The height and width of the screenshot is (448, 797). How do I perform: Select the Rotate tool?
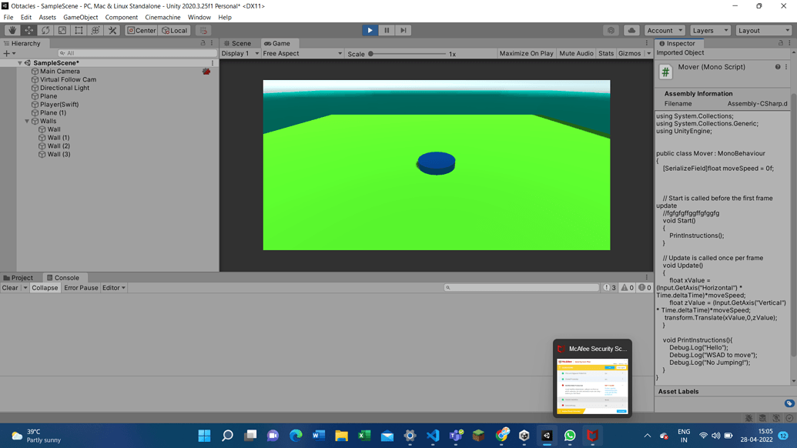45,30
